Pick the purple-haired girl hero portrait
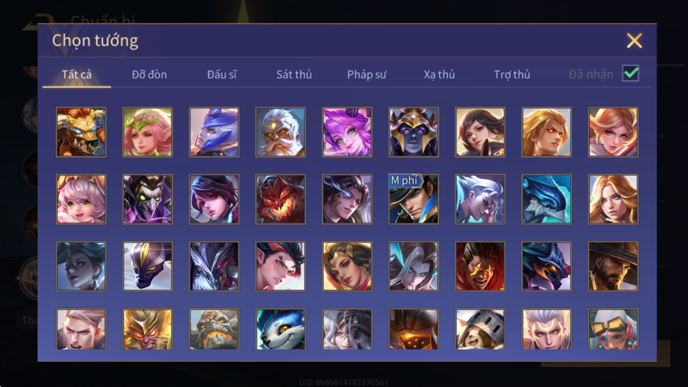 347,132
